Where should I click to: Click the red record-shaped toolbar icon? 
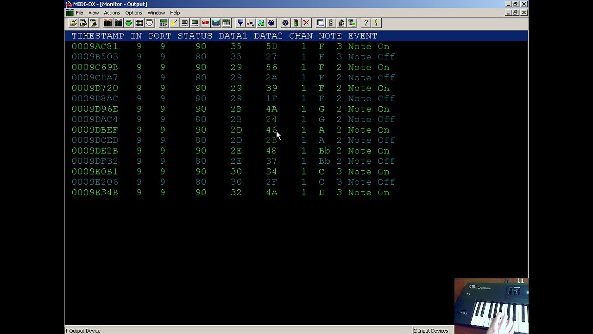[x=205, y=23]
